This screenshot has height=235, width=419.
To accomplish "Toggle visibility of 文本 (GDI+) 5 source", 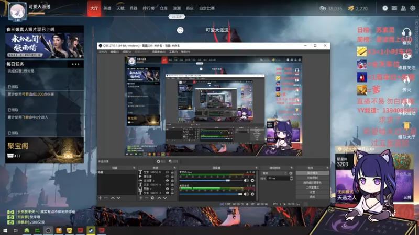I will pyautogui.click(x=167, y=172).
